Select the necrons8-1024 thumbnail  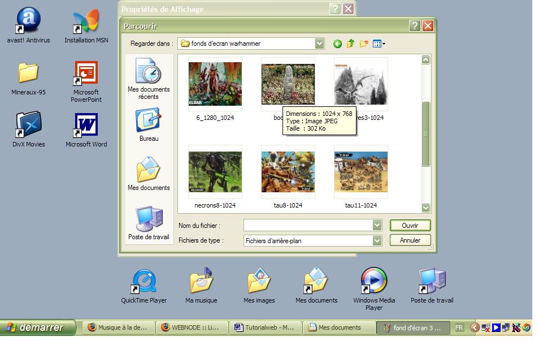[x=215, y=172]
